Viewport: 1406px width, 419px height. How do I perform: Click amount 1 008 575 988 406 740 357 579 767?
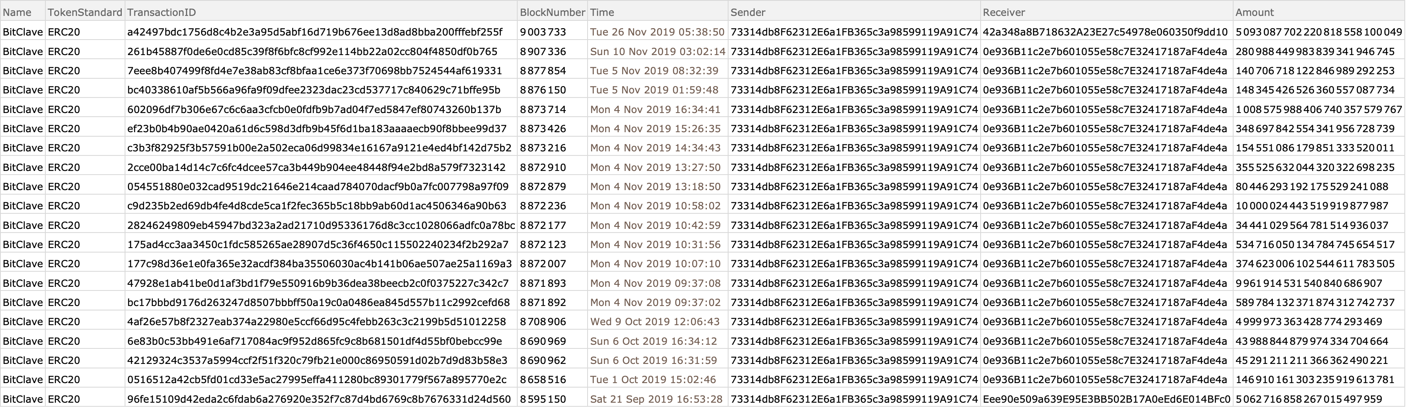tap(1319, 109)
